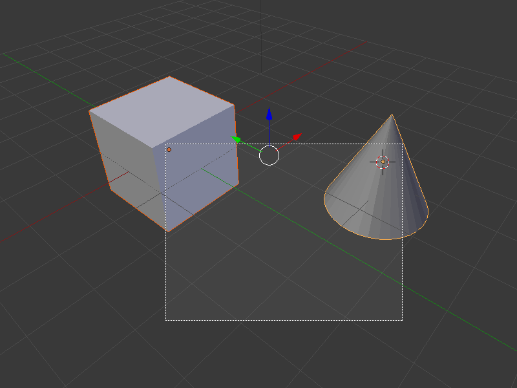
Task: Click the white circle at the gizmo center
Action: point(269,155)
